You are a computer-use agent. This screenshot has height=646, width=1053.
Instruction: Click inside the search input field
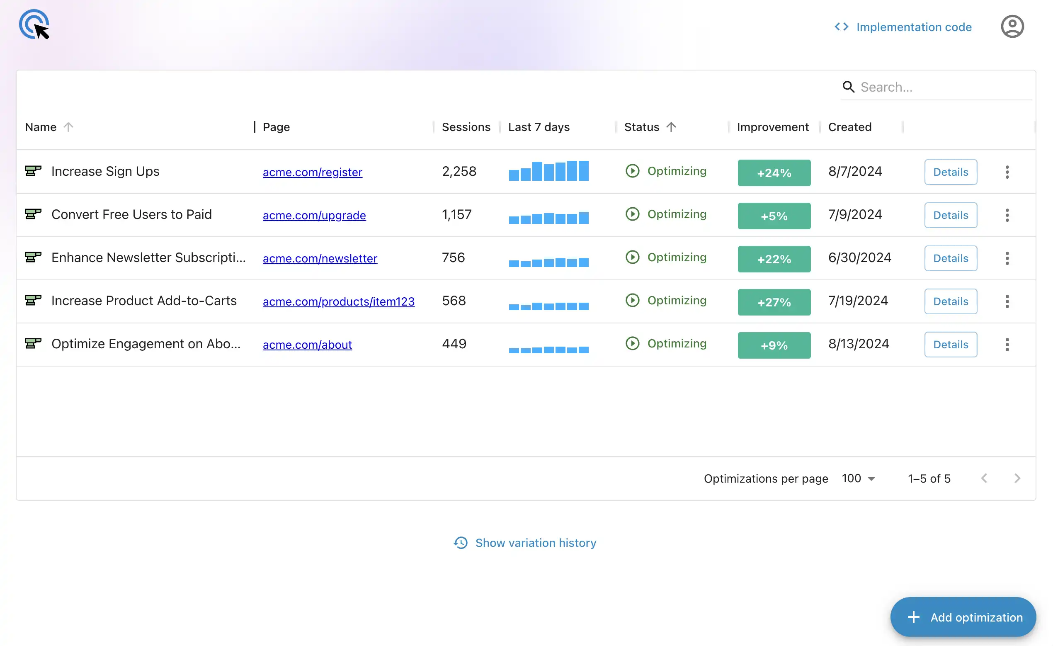click(919, 87)
